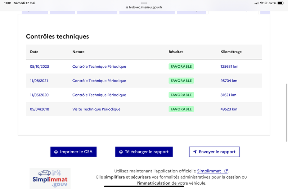Tap the 11:01 clock in status bar
This screenshot has height=189, width=288.
[x=8, y=3]
